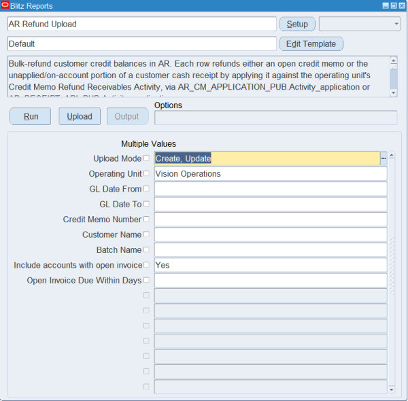The height and width of the screenshot is (401, 408).
Task: Click the Output button
Action: [128, 116]
